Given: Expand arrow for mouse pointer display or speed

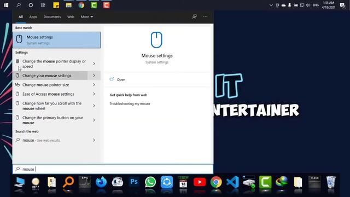Looking at the screenshot, I should point(94,63).
